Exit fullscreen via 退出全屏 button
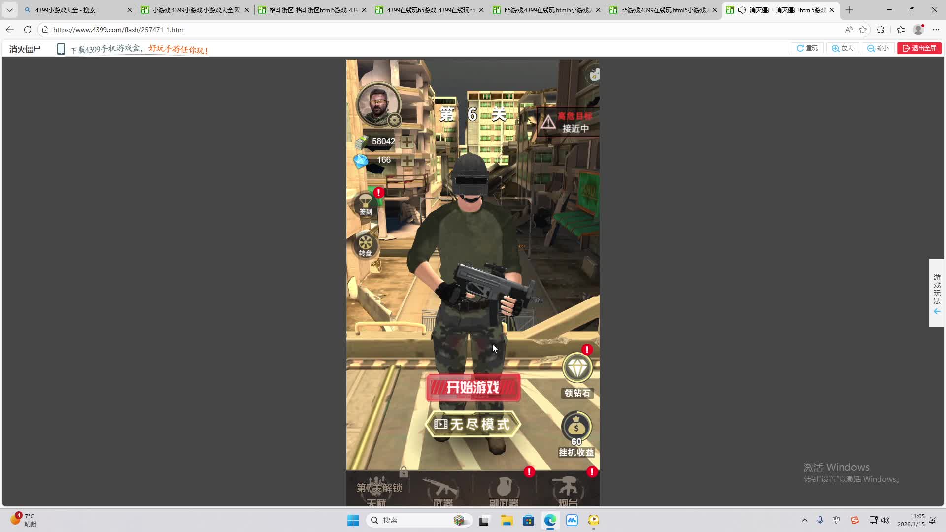 tap(919, 48)
